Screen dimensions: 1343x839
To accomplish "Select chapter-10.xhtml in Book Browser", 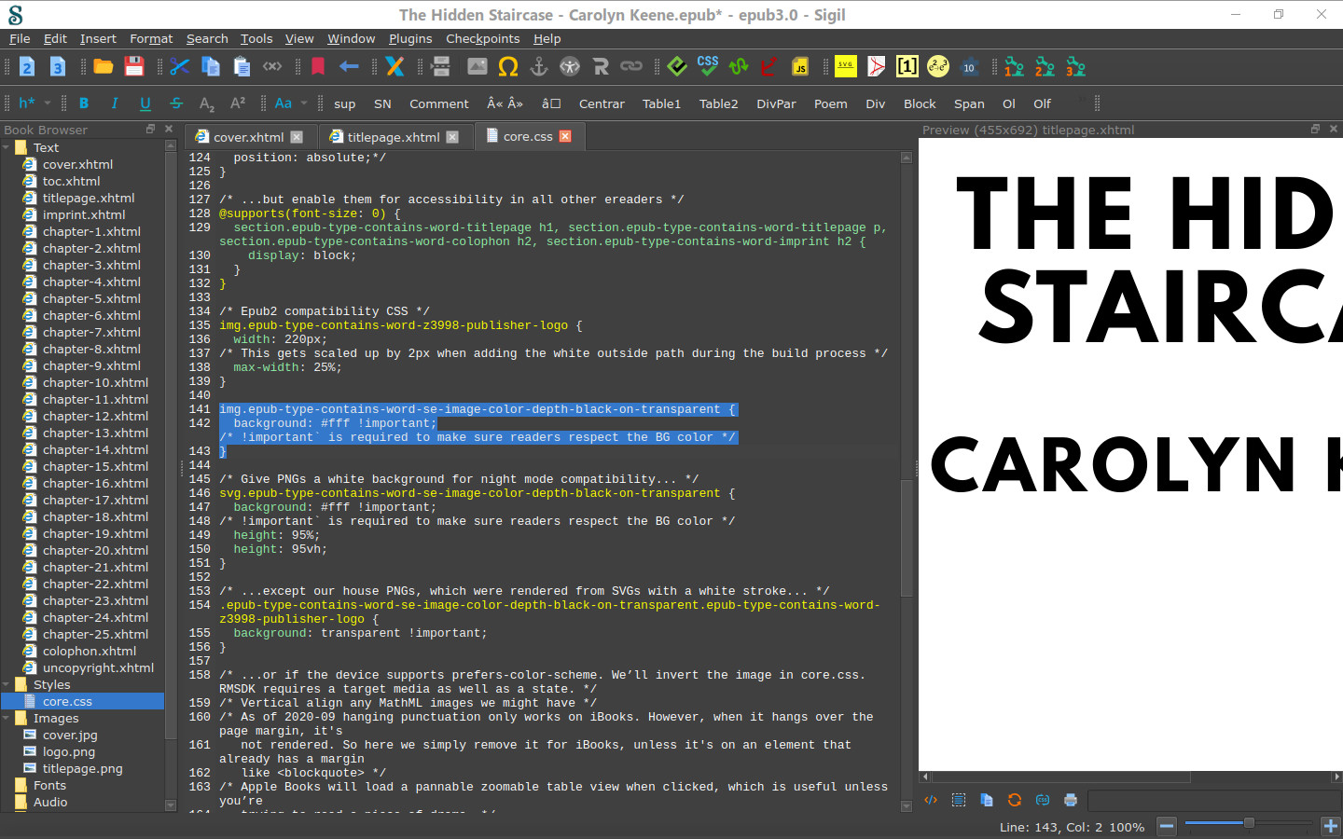I will 95,382.
